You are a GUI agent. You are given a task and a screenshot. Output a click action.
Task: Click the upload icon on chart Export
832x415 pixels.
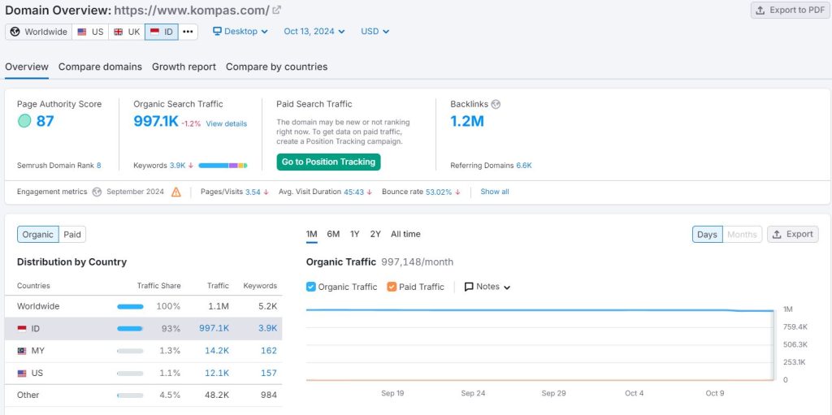coord(777,235)
